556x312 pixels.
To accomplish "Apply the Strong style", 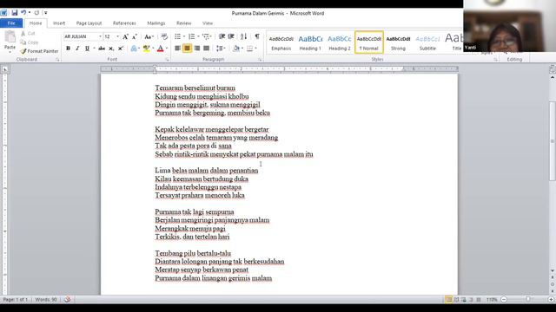I will click(x=398, y=42).
